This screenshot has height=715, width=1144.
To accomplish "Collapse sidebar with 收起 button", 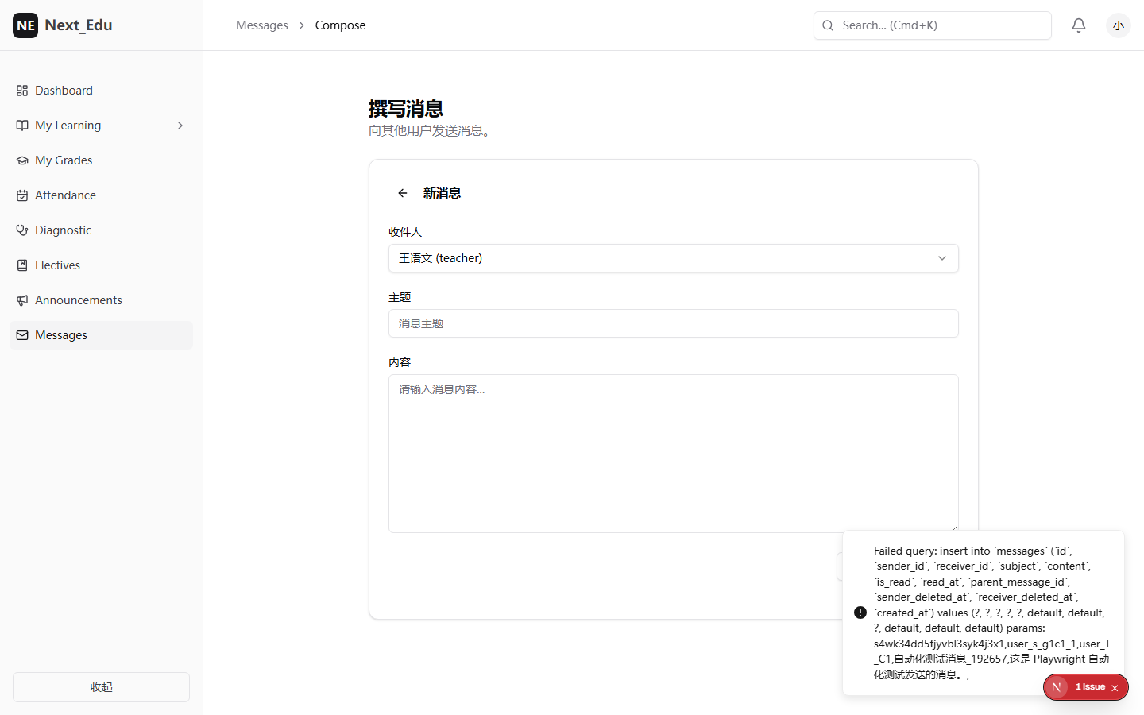I will 101,687.
